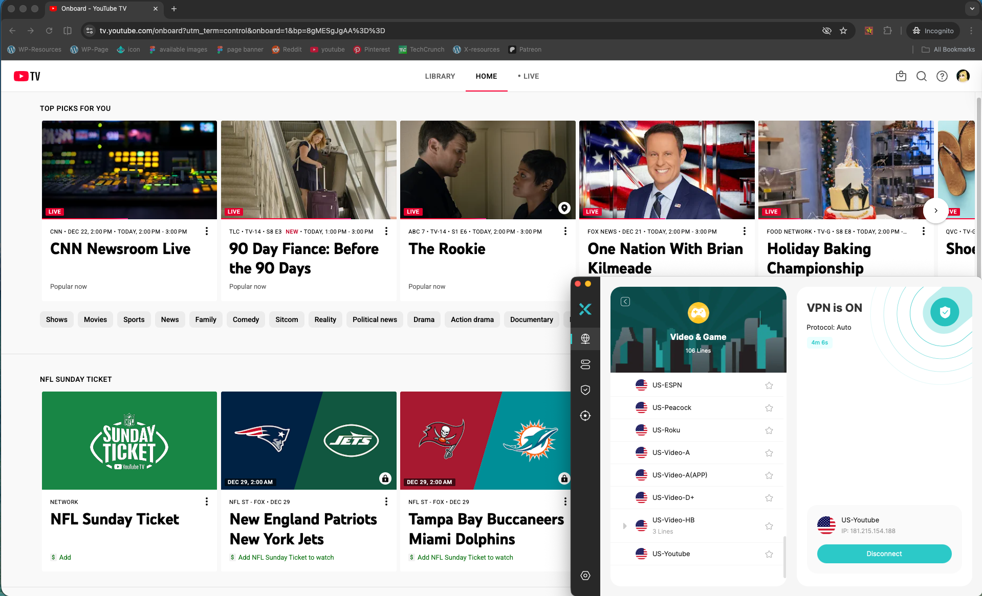This screenshot has width=982, height=596.
Task: Open VPN settings via the gear icon
Action: point(585,575)
